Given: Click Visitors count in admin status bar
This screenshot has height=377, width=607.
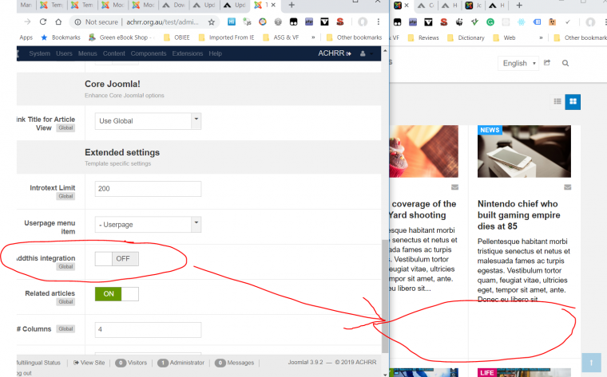Looking at the screenshot, I should click(x=131, y=363).
